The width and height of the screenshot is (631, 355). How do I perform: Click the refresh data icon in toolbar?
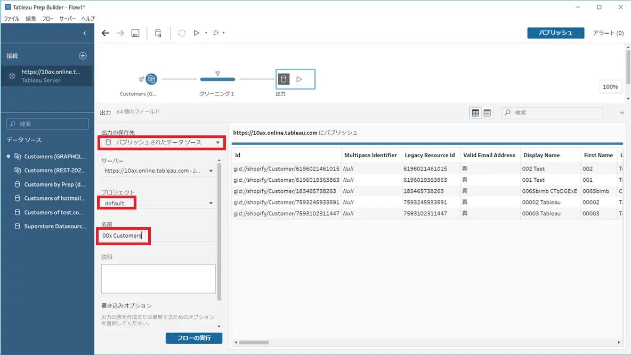pyautogui.click(x=182, y=33)
